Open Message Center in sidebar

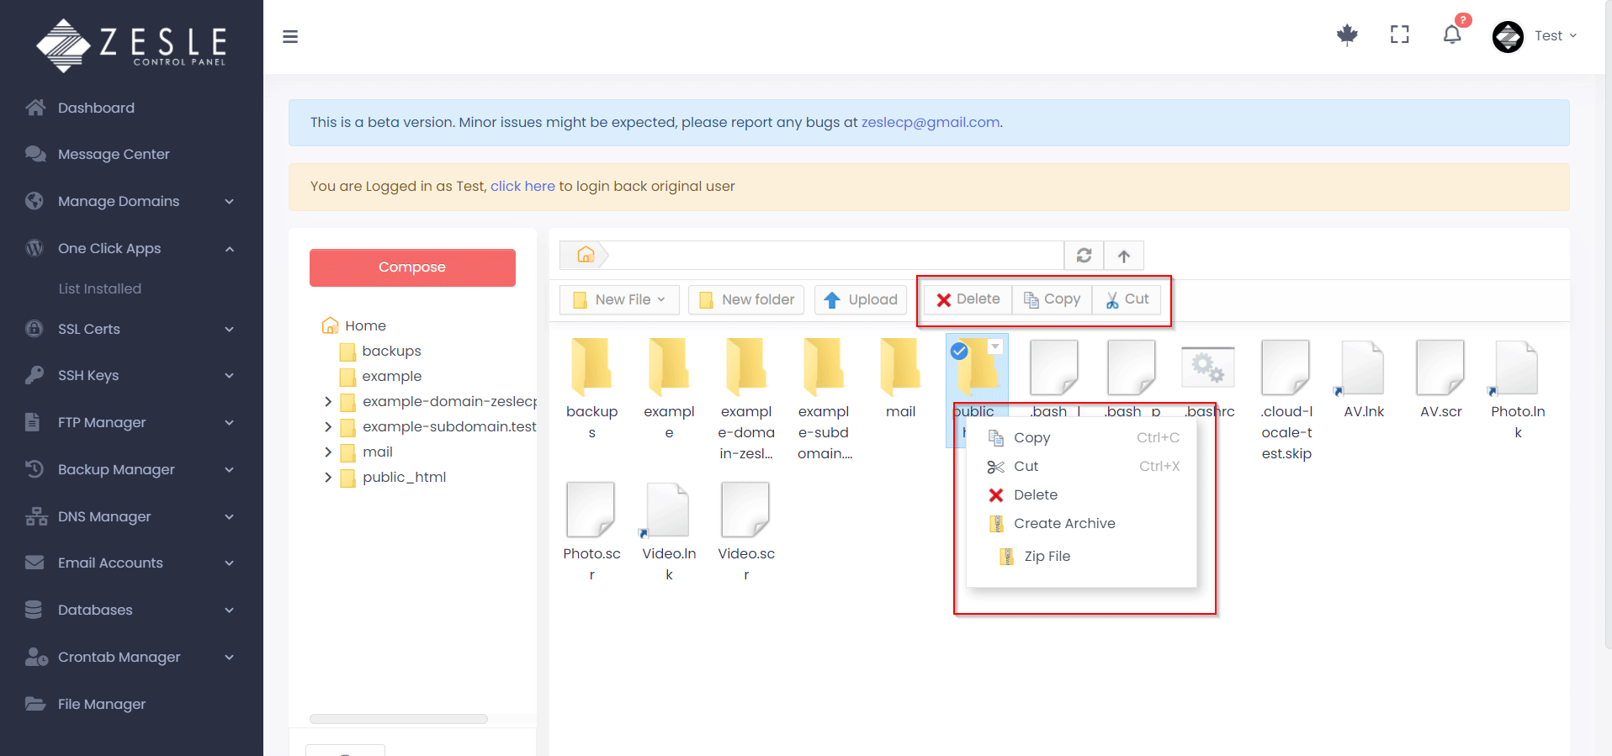click(x=114, y=154)
